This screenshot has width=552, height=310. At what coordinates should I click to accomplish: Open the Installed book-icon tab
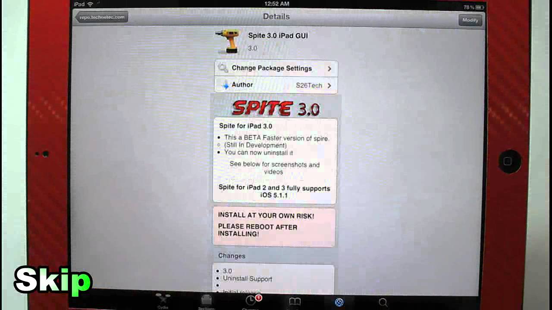[x=295, y=302]
